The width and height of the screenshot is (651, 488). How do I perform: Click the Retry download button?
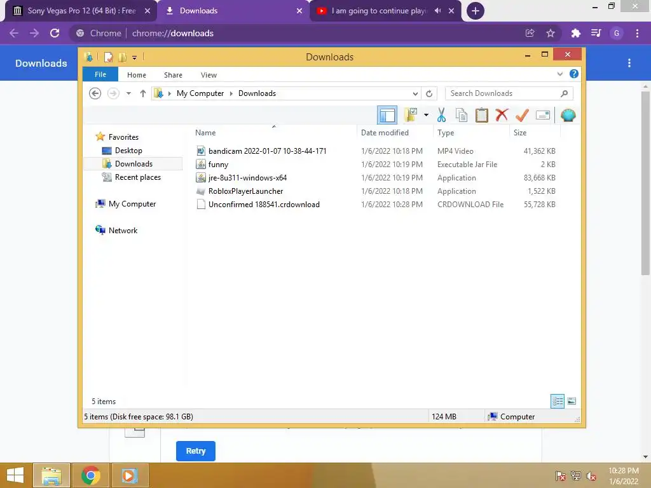[196, 451]
